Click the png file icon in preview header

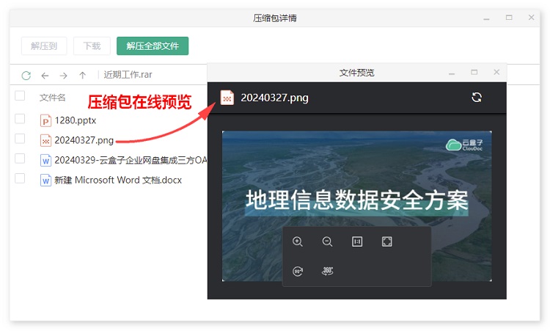coord(227,98)
